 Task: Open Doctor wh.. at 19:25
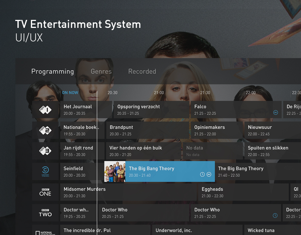(x=78, y=213)
